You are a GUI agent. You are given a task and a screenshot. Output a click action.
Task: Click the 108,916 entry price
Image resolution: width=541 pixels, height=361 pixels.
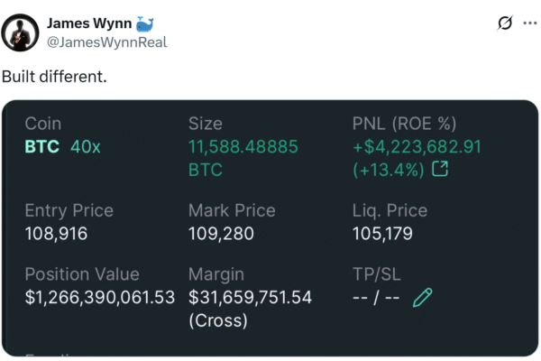56,234
